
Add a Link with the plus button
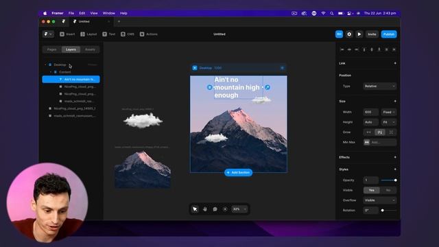[x=395, y=63]
